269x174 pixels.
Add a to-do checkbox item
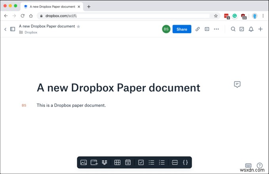tap(141, 162)
